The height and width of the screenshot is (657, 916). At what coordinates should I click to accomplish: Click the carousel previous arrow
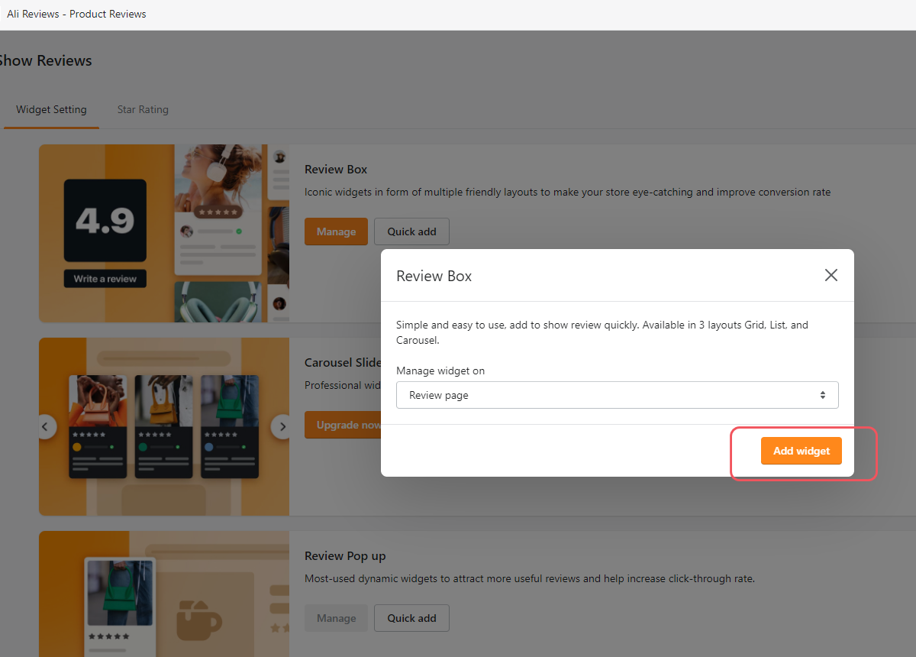[x=46, y=426]
